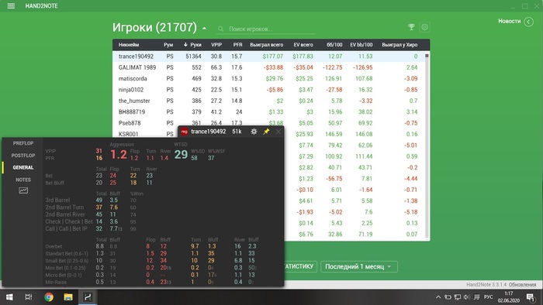
Task: Click the players table vertical scrollbar
Action: (x=427, y=145)
